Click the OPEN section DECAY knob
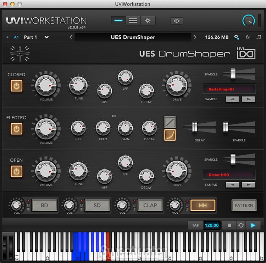Viewport: 266px width, 263px height. (146, 177)
